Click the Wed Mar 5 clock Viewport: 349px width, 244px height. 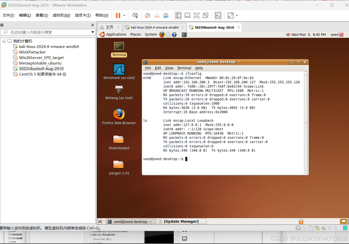coord(309,35)
